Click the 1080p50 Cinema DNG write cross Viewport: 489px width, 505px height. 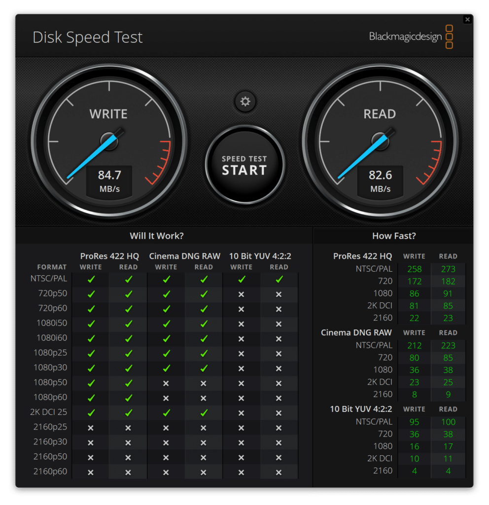166,383
